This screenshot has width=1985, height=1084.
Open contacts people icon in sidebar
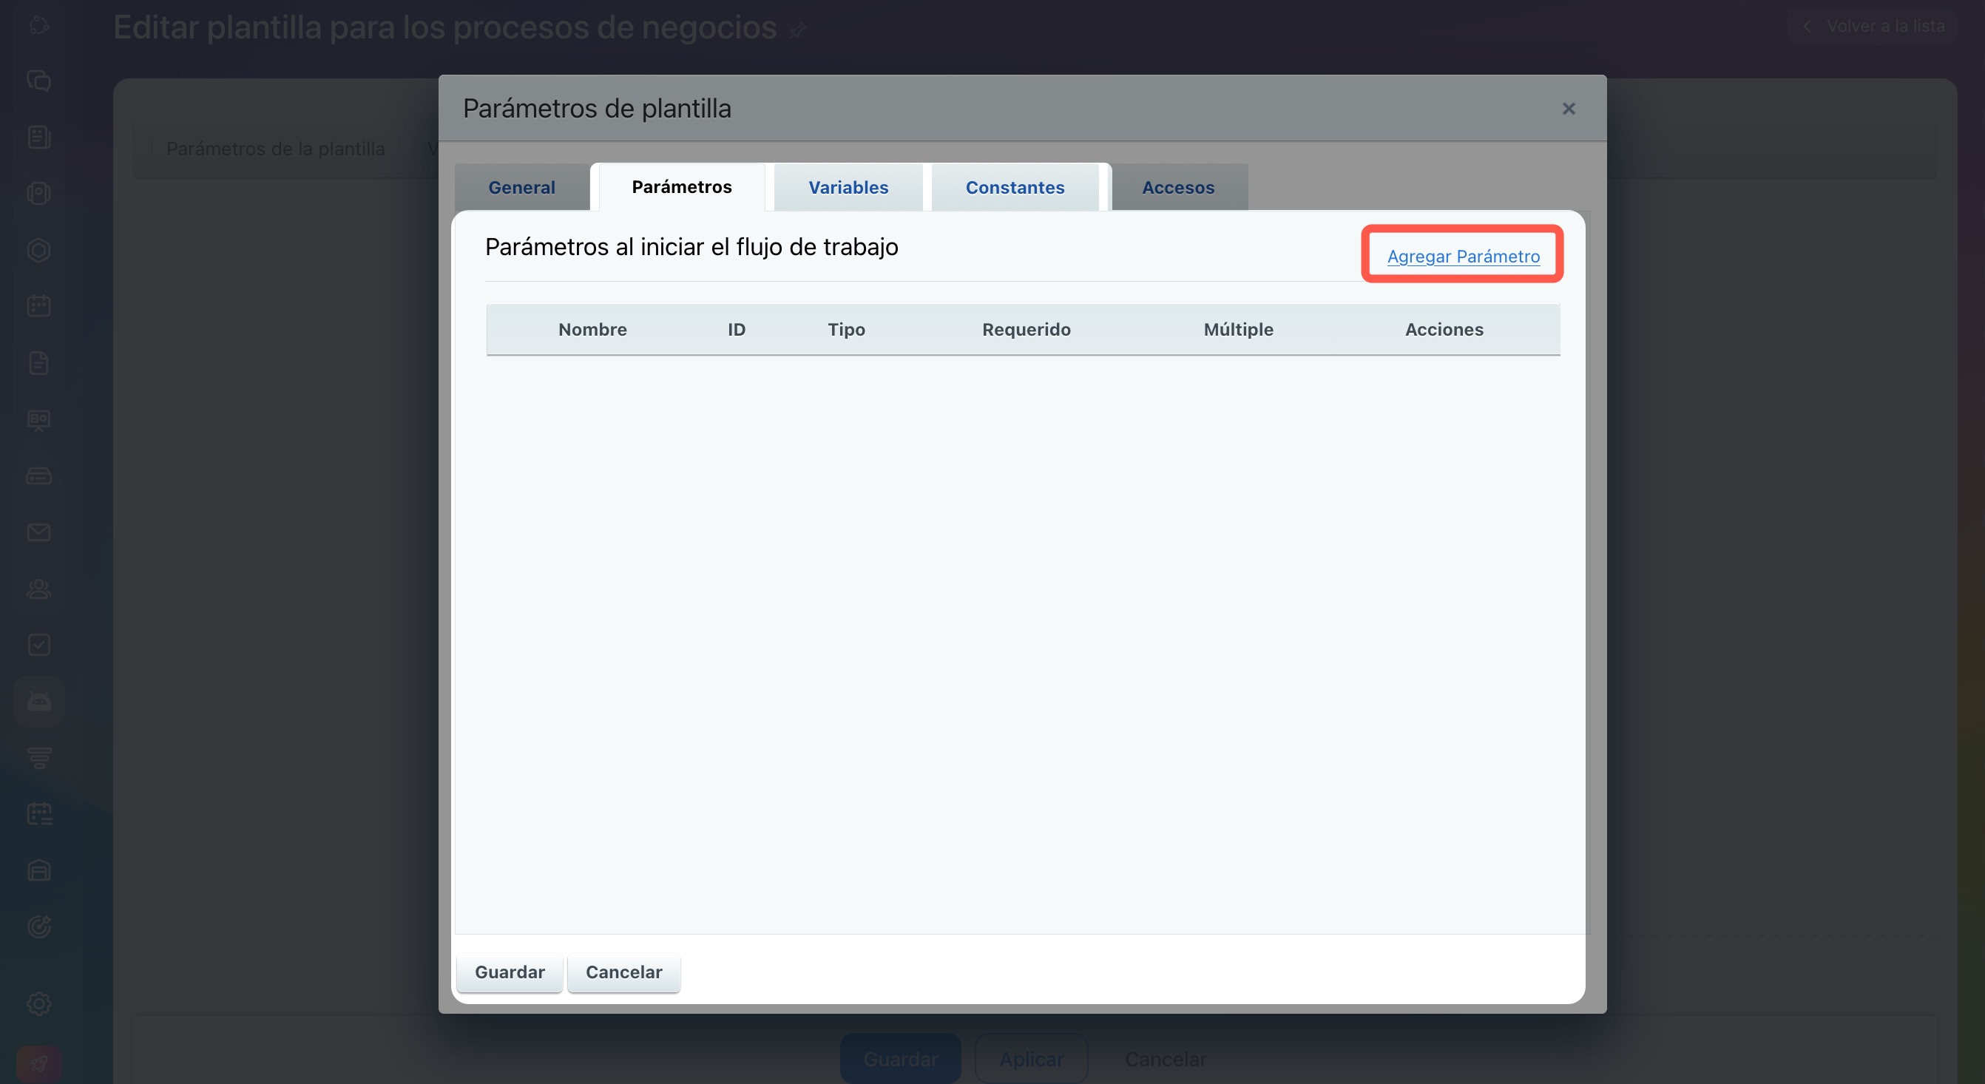pos(38,589)
